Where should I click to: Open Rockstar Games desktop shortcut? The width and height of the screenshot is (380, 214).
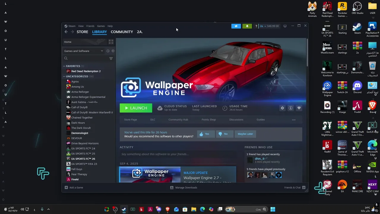pyautogui.click(x=342, y=10)
